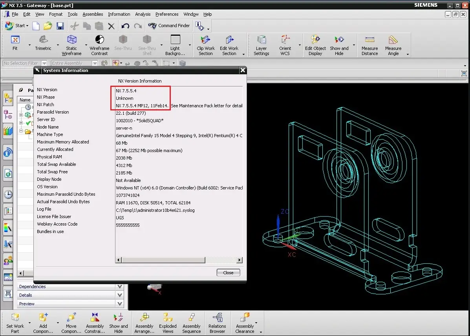Open Assembly Sequence

(191, 323)
